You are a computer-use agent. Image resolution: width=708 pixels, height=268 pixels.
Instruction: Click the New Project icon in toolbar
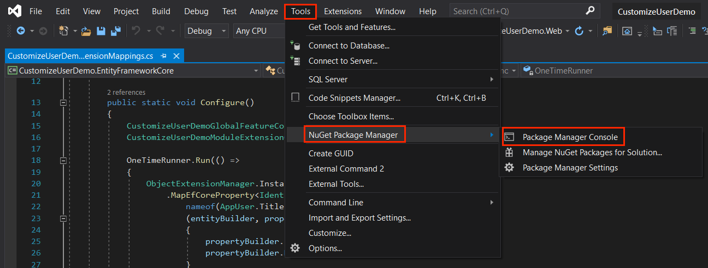pyautogui.click(x=63, y=31)
